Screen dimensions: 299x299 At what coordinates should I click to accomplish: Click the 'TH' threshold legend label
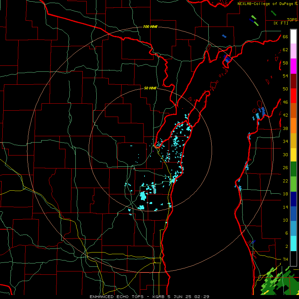285,259
